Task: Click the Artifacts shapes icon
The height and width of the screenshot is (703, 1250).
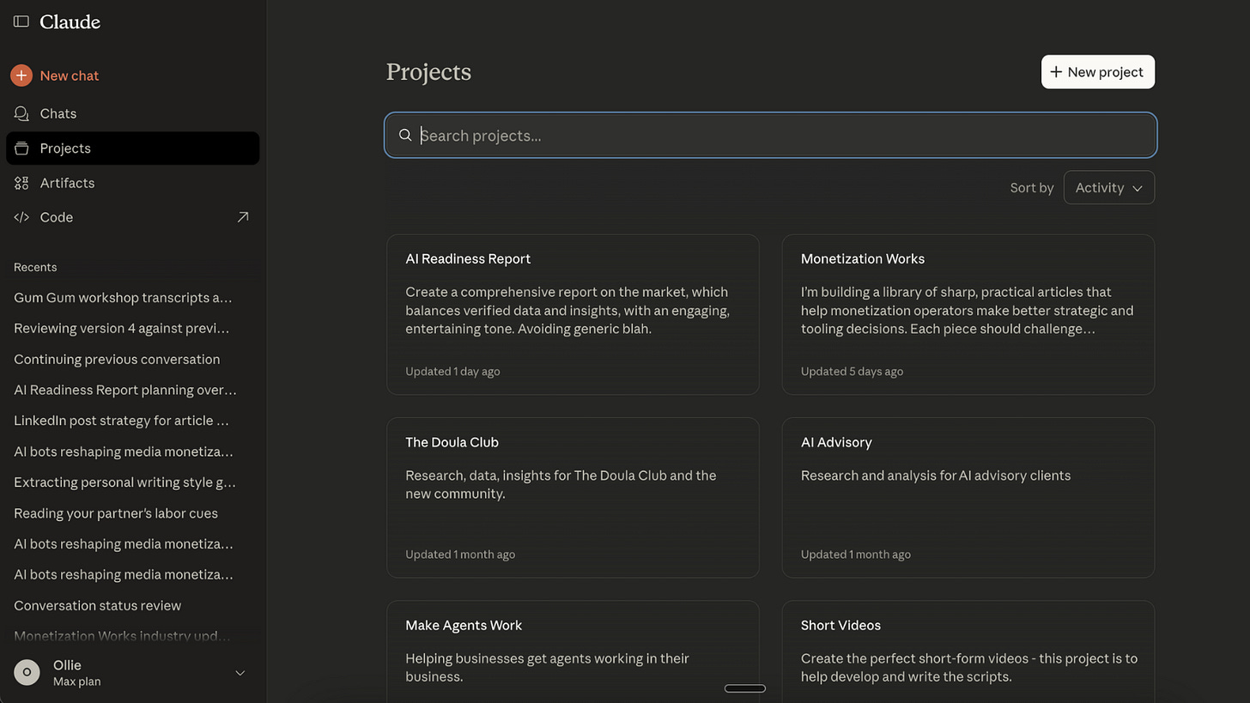Action: pos(21,183)
